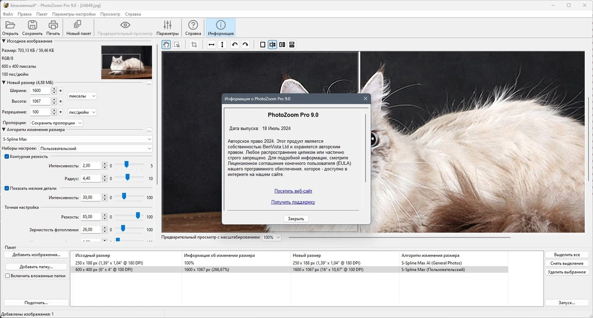Click the Запуск button
Image resolution: width=593 pixels, height=318 pixels.
pos(567,303)
